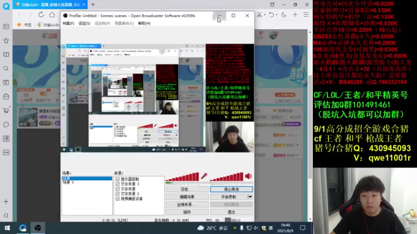The height and width of the screenshot is (234, 417).
Task: Open favorites star in browser sidebar
Action: coord(6,41)
